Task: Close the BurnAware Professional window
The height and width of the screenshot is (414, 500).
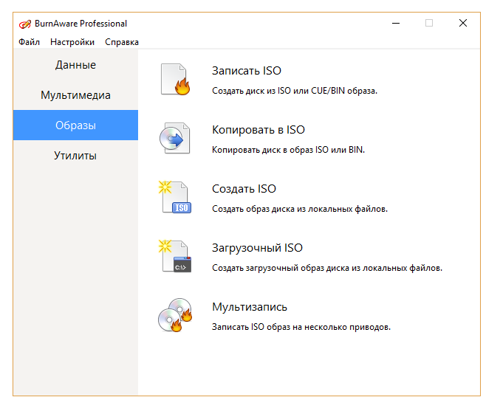Action: (x=463, y=24)
